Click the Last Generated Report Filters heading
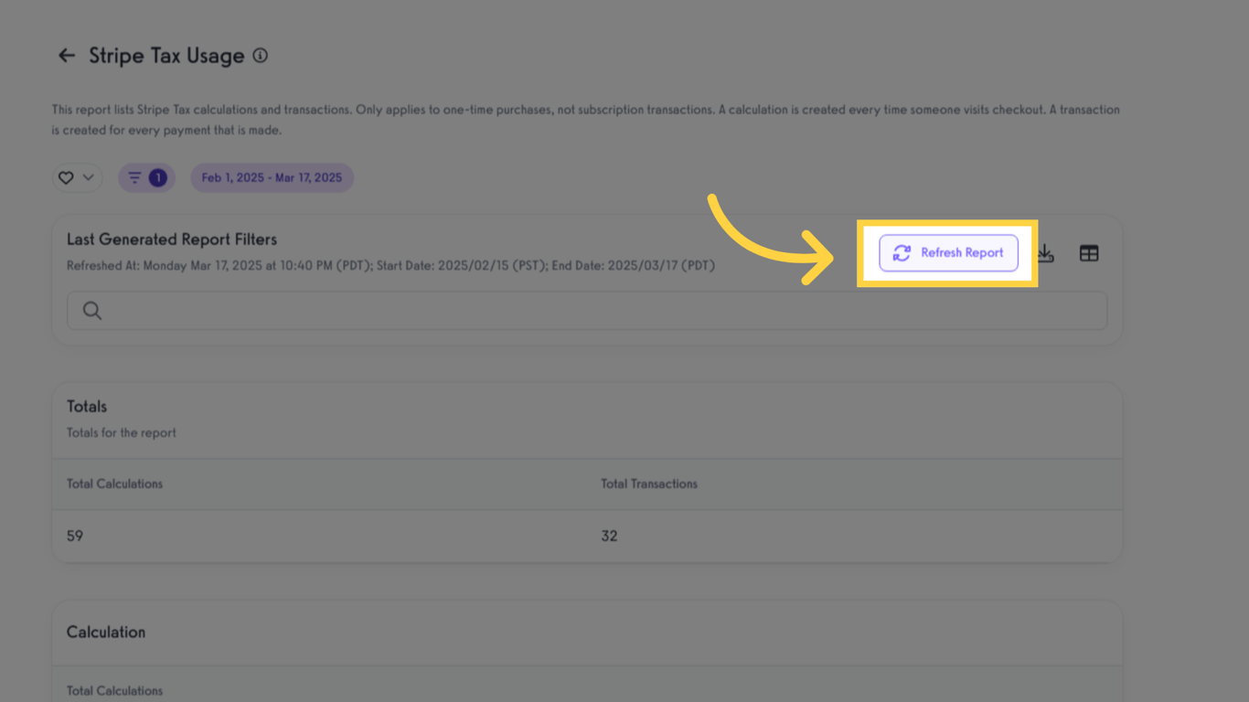 tap(172, 239)
